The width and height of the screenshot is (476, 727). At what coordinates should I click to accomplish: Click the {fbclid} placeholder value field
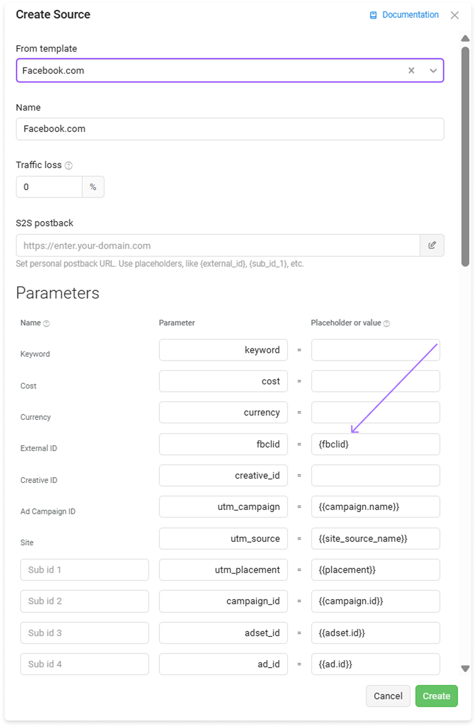(x=376, y=444)
